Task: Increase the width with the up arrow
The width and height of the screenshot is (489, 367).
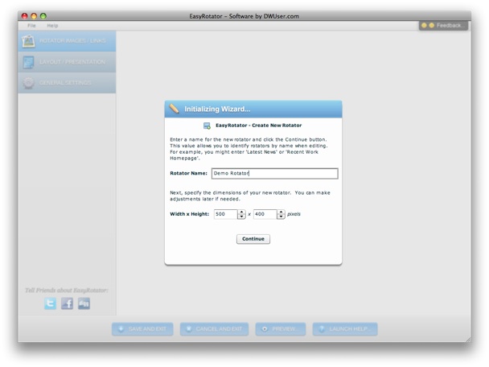Action: pyautogui.click(x=241, y=212)
